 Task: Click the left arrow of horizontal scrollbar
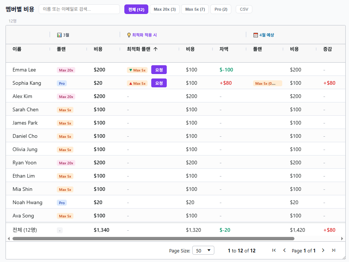click(x=9, y=239)
